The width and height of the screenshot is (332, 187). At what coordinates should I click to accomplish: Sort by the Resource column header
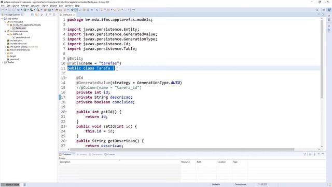[188, 162]
